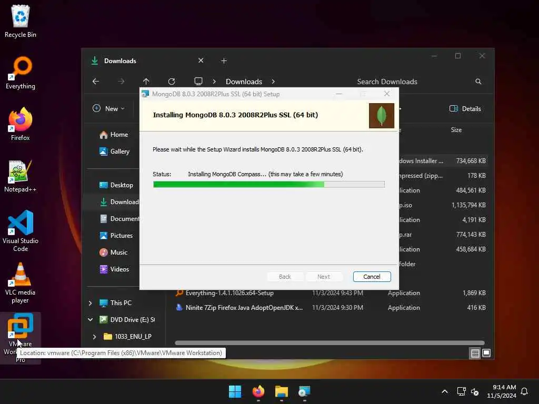Screen dimensions: 539x404
Task: Select Downloads in the navigation pane
Action: pos(119,202)
